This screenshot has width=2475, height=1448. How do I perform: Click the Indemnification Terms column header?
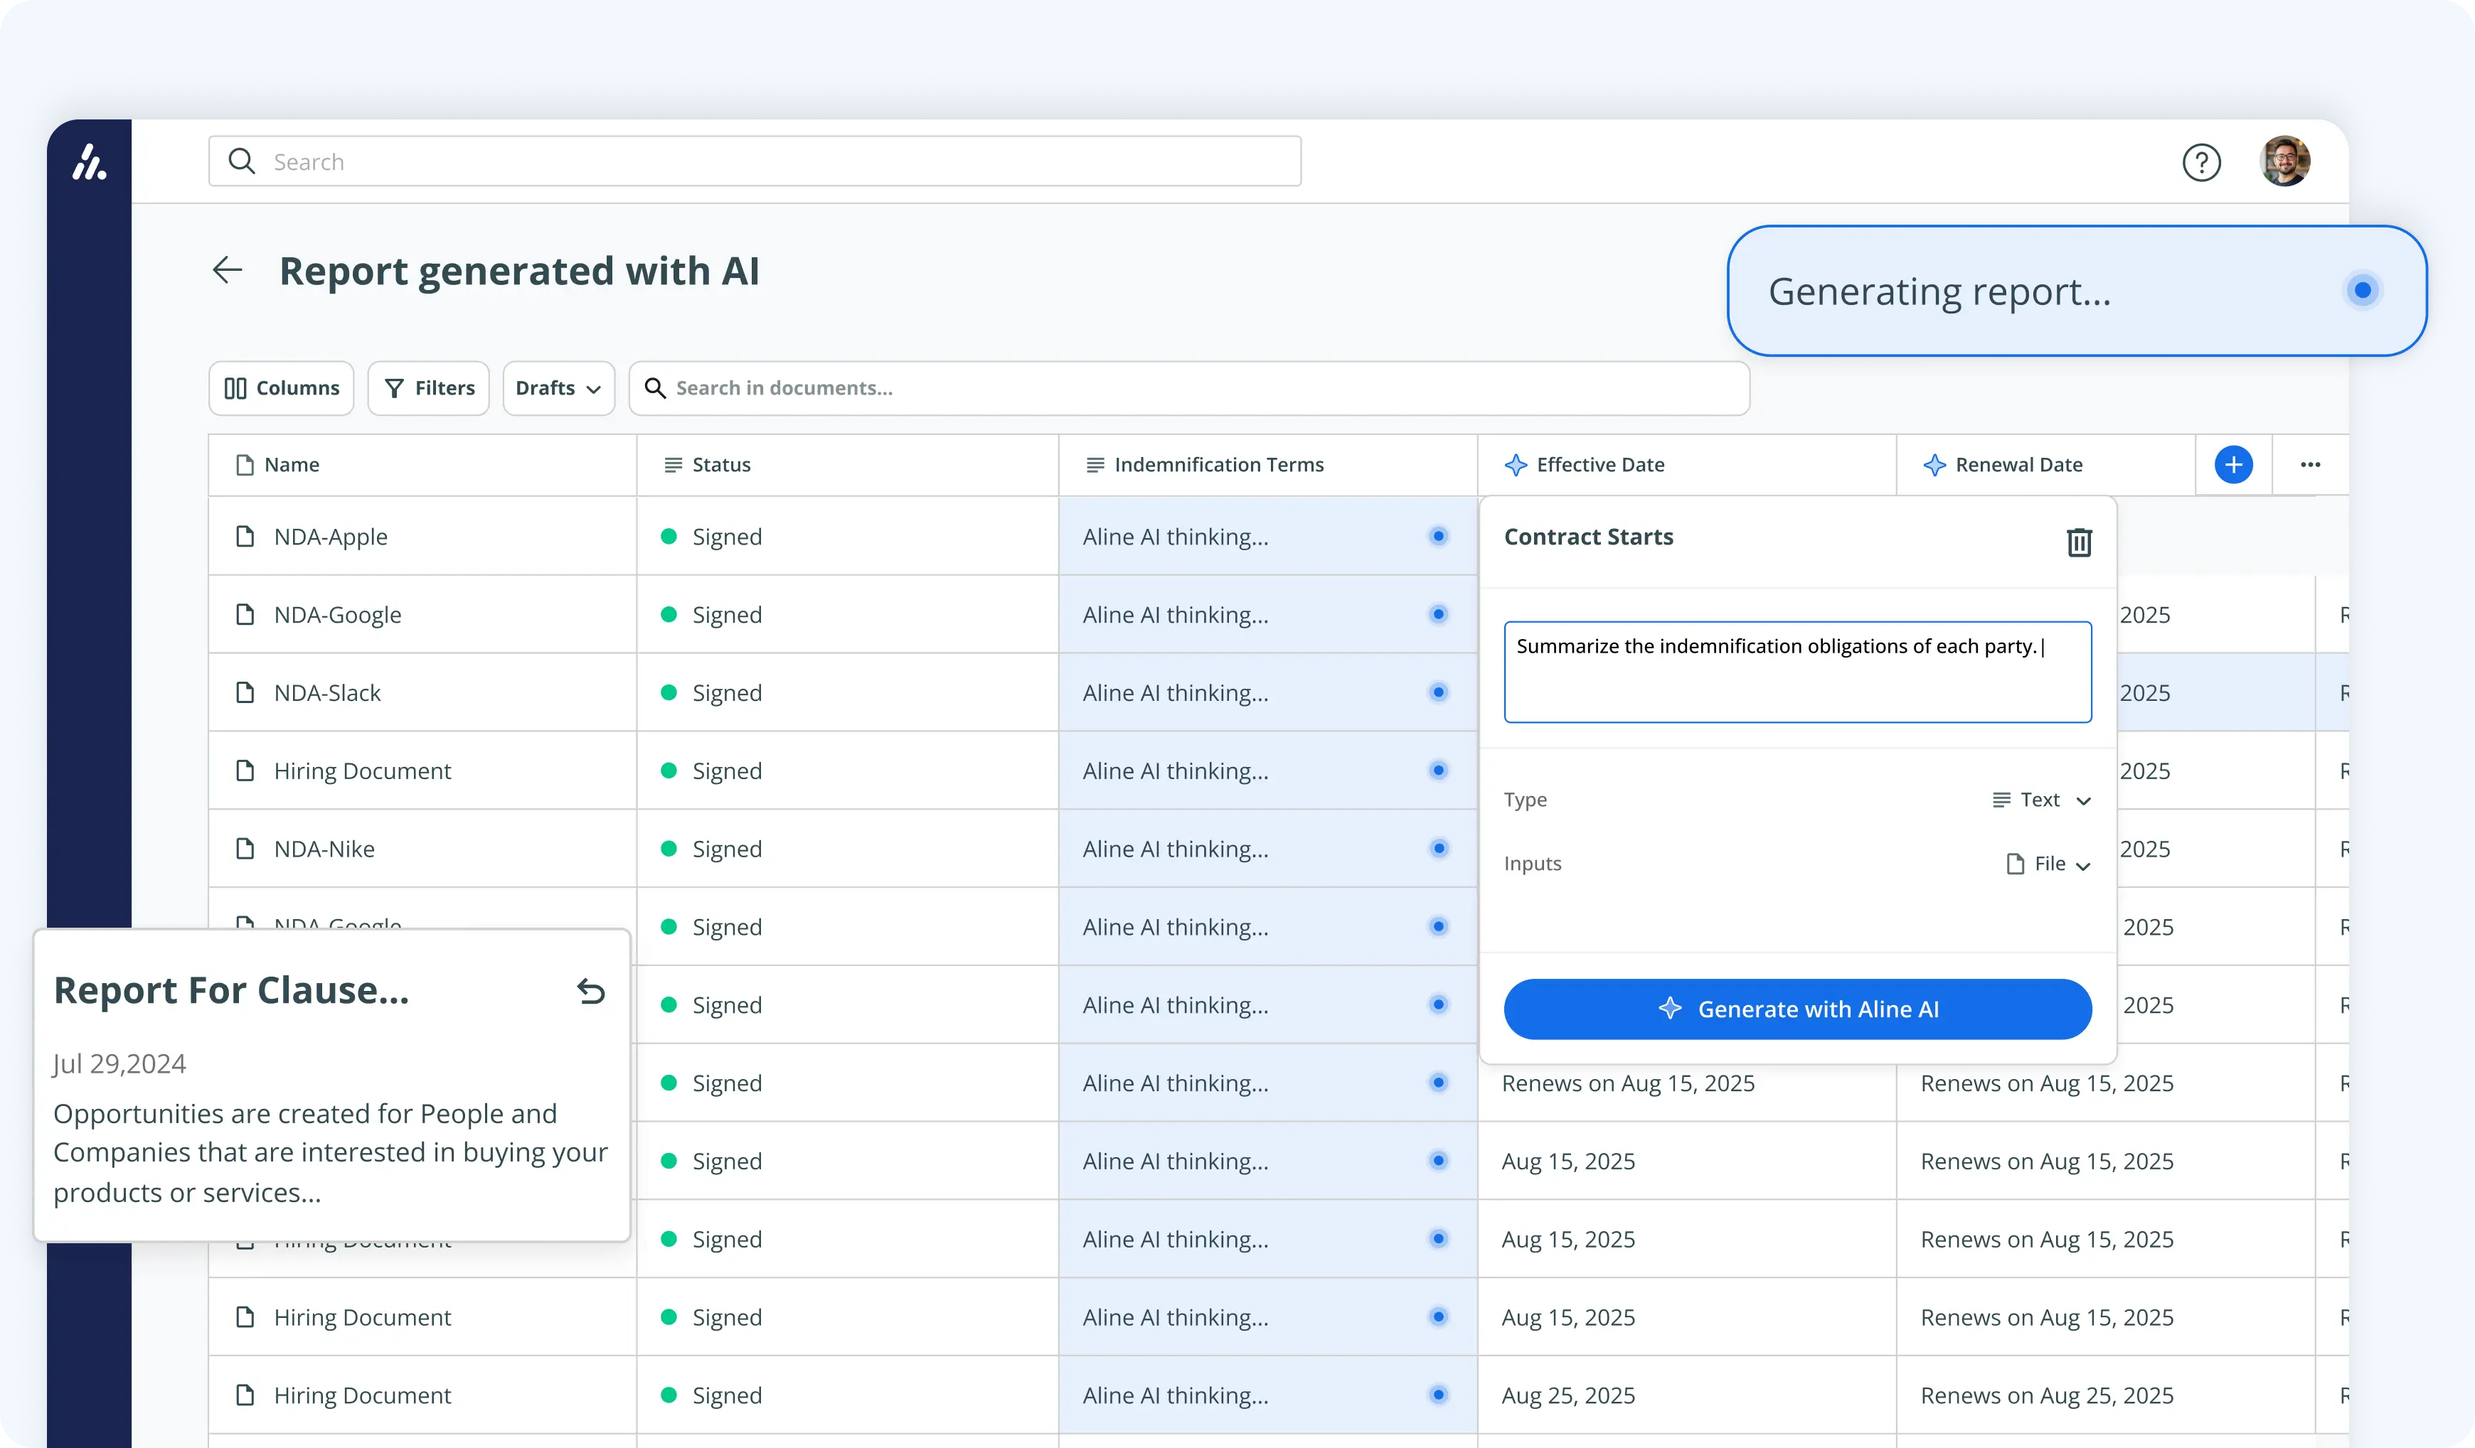1218,464
